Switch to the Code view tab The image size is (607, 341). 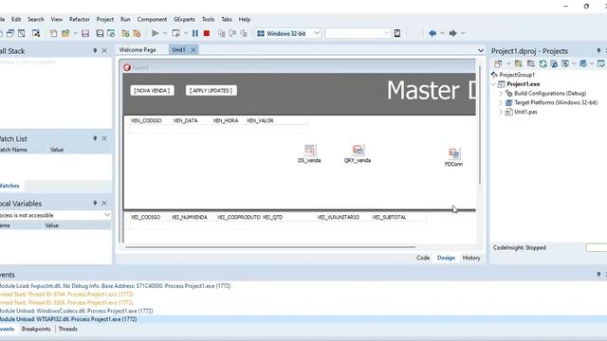click(x=423, y=258)
